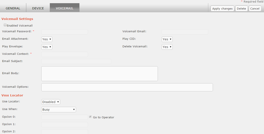264x134 pixels.
Task: Expand the Use Locator dropdown
Action: click(51, 102)
